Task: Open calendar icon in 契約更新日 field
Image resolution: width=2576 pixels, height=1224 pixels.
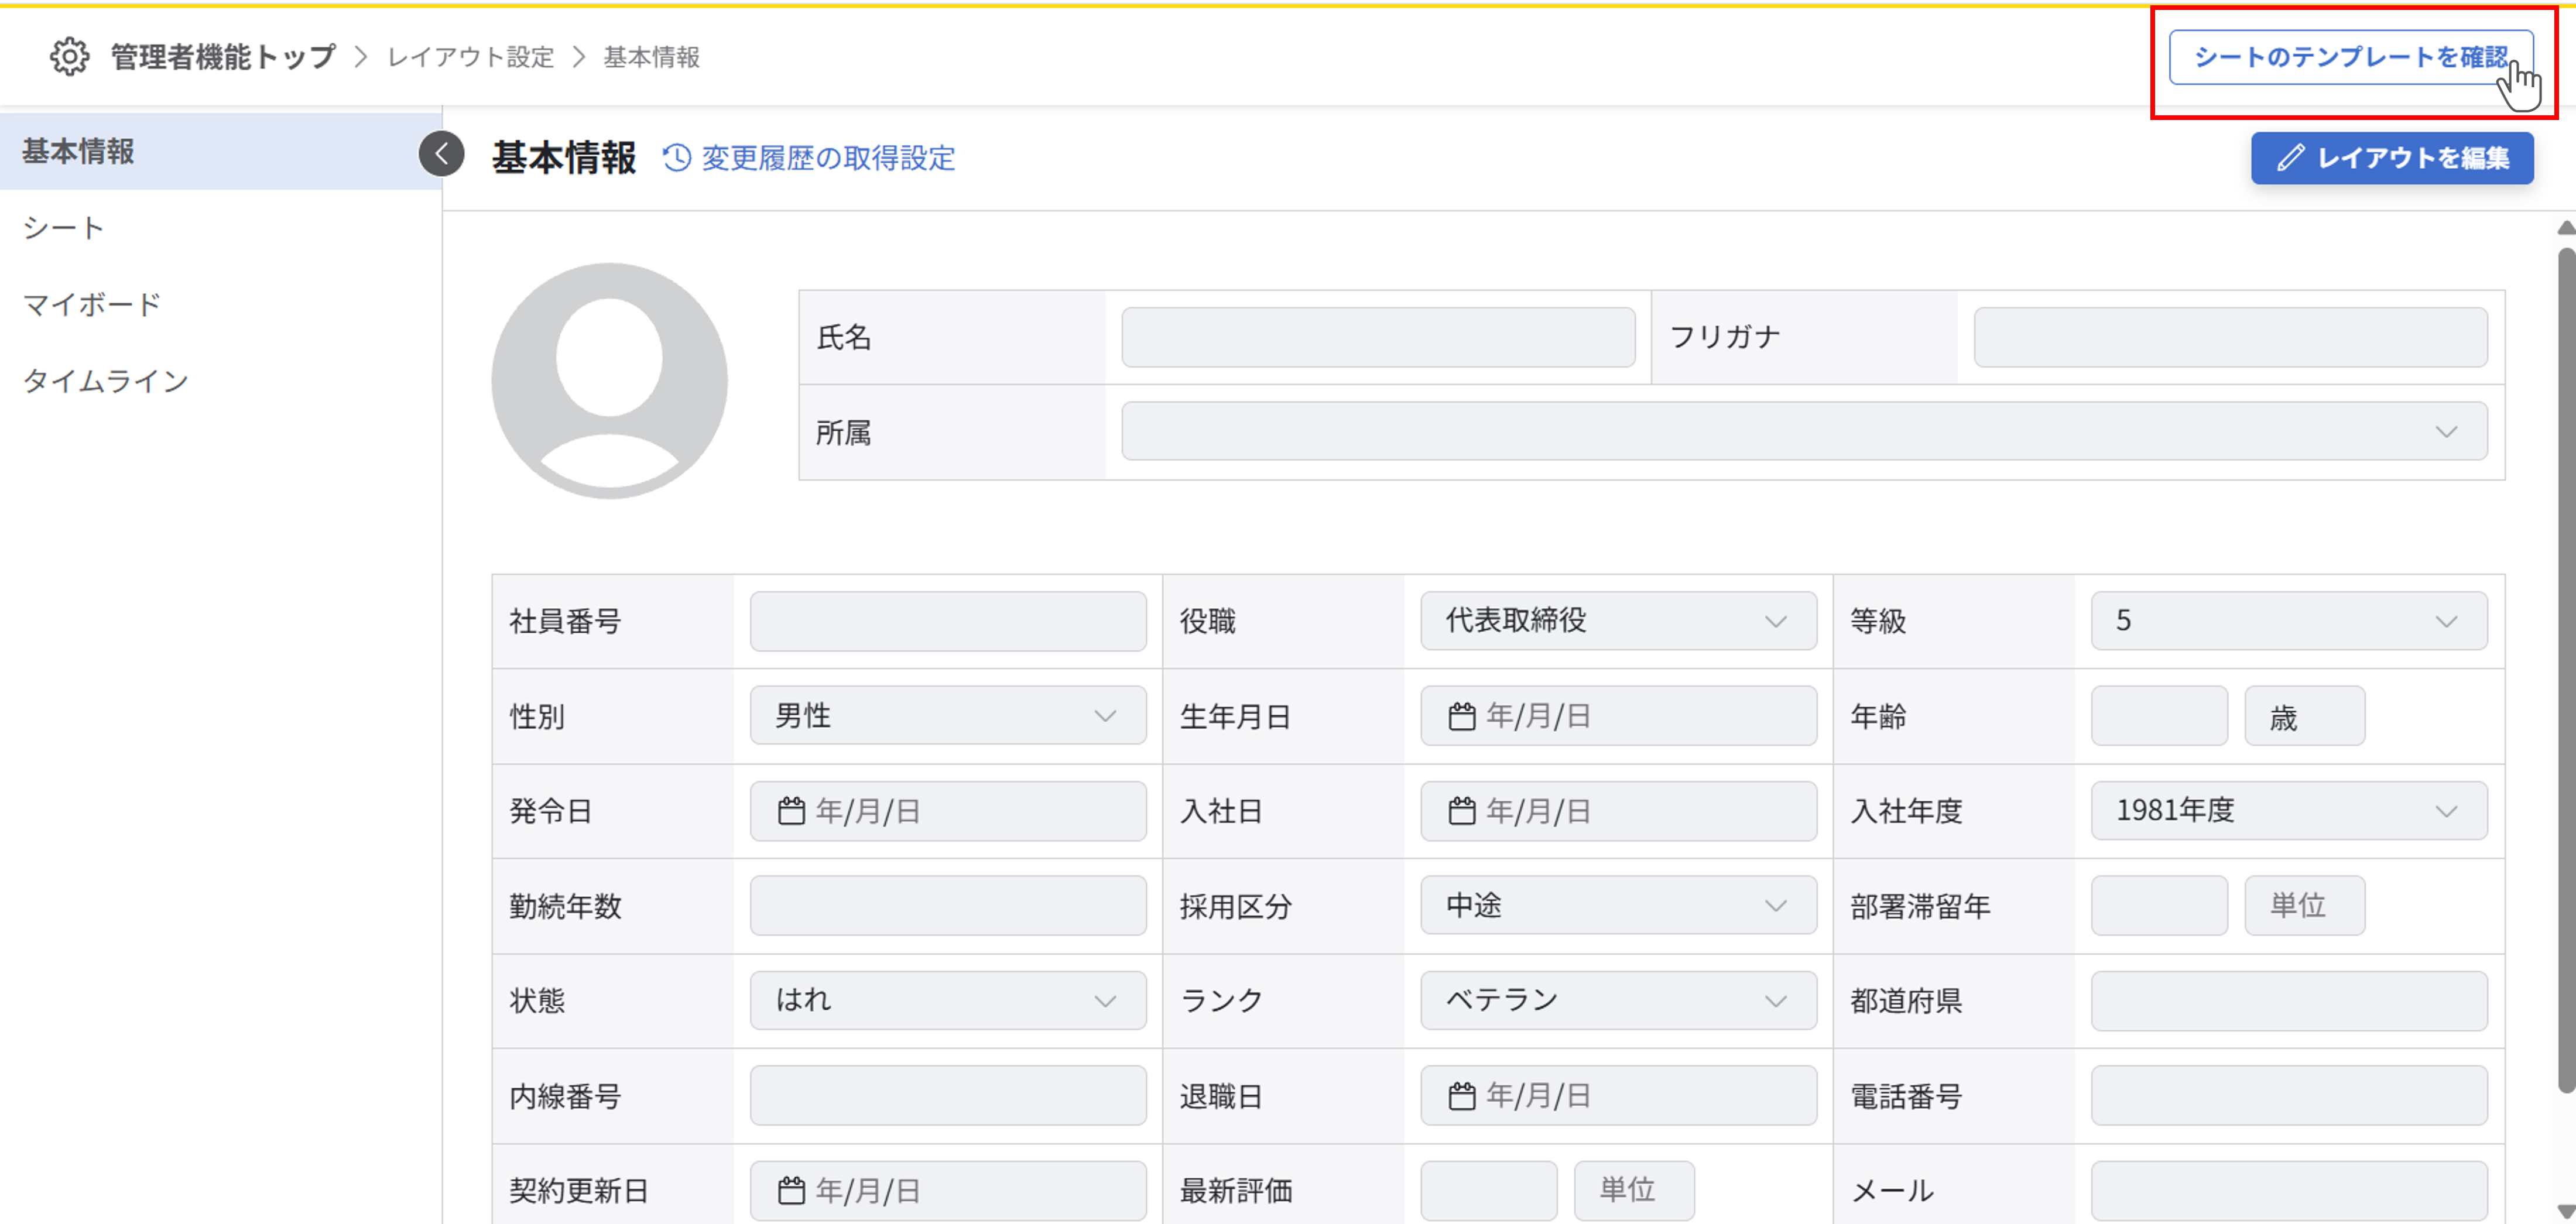Action: pos(791,1191)
